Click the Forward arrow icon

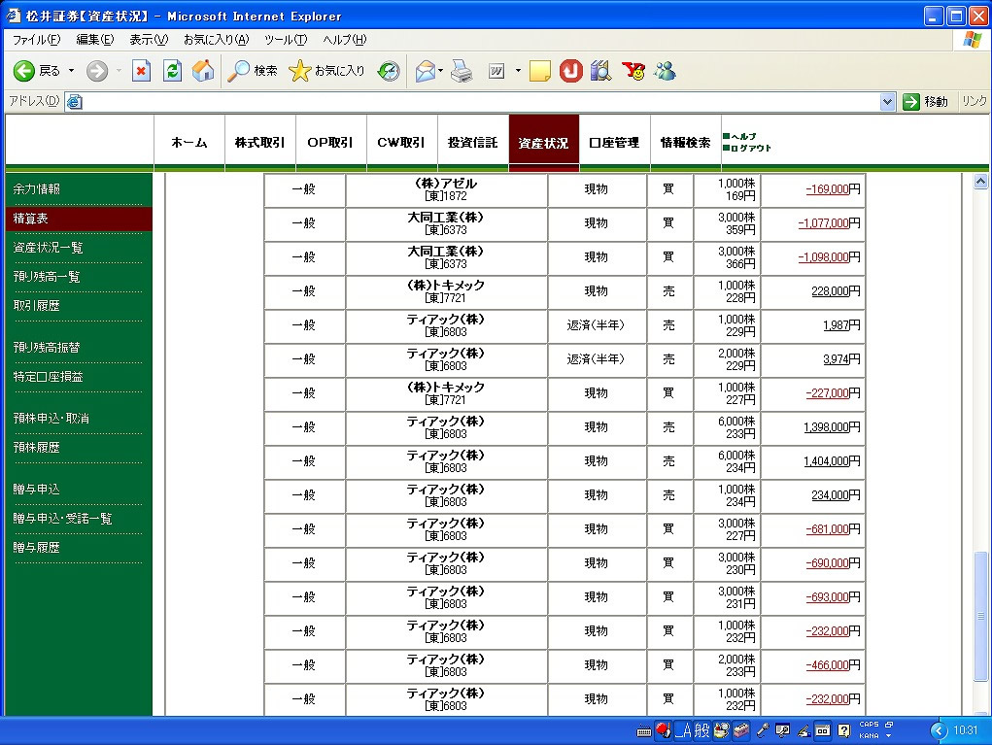(x=97, y=71)
